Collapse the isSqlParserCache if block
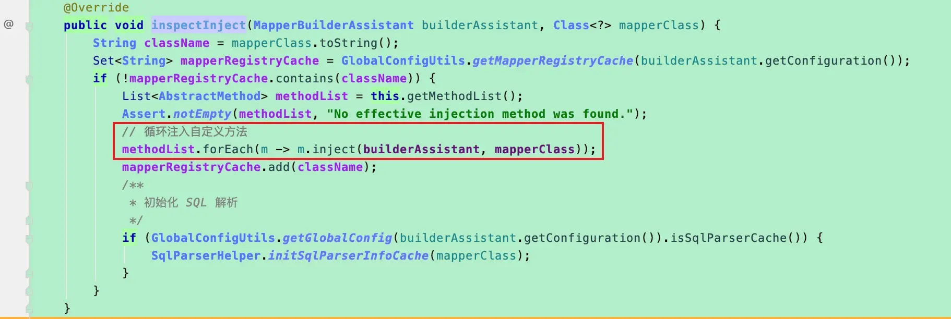Viewport: 951px width, 319px height. pos(29,239)
